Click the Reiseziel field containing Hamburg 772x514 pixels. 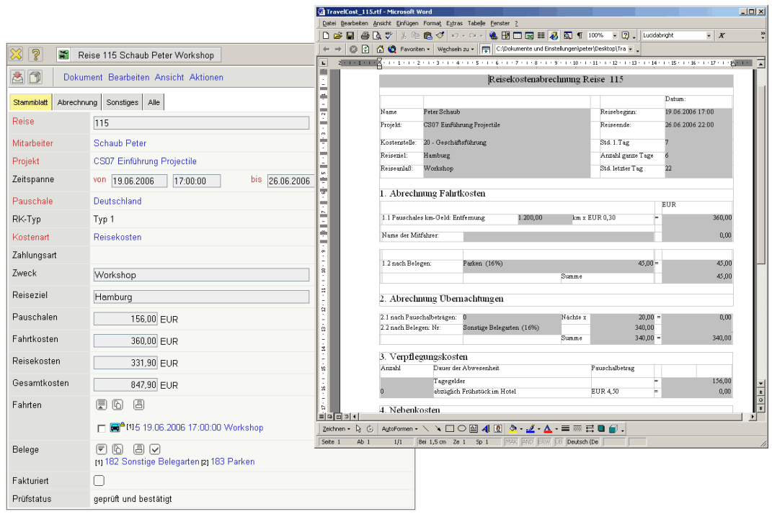(201, 297)
